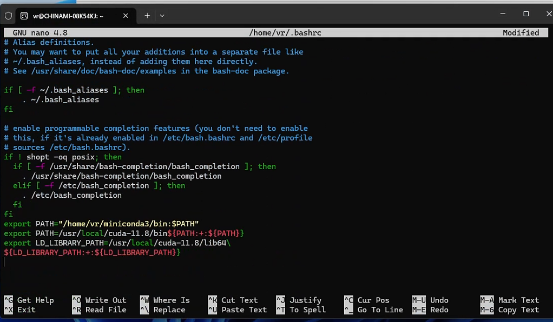Click the ^W Where Is shortcut
The height and width of the screenshot is (322, 553).
coord(165,300)
